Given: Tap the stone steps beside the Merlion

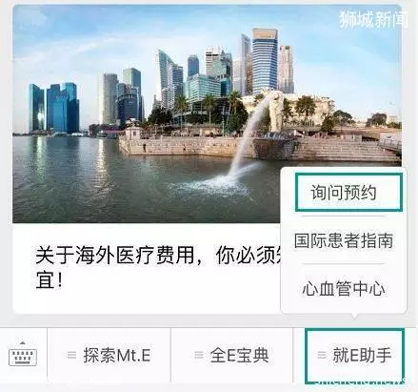Looking at the screenshot, I should tap(343, 150).
